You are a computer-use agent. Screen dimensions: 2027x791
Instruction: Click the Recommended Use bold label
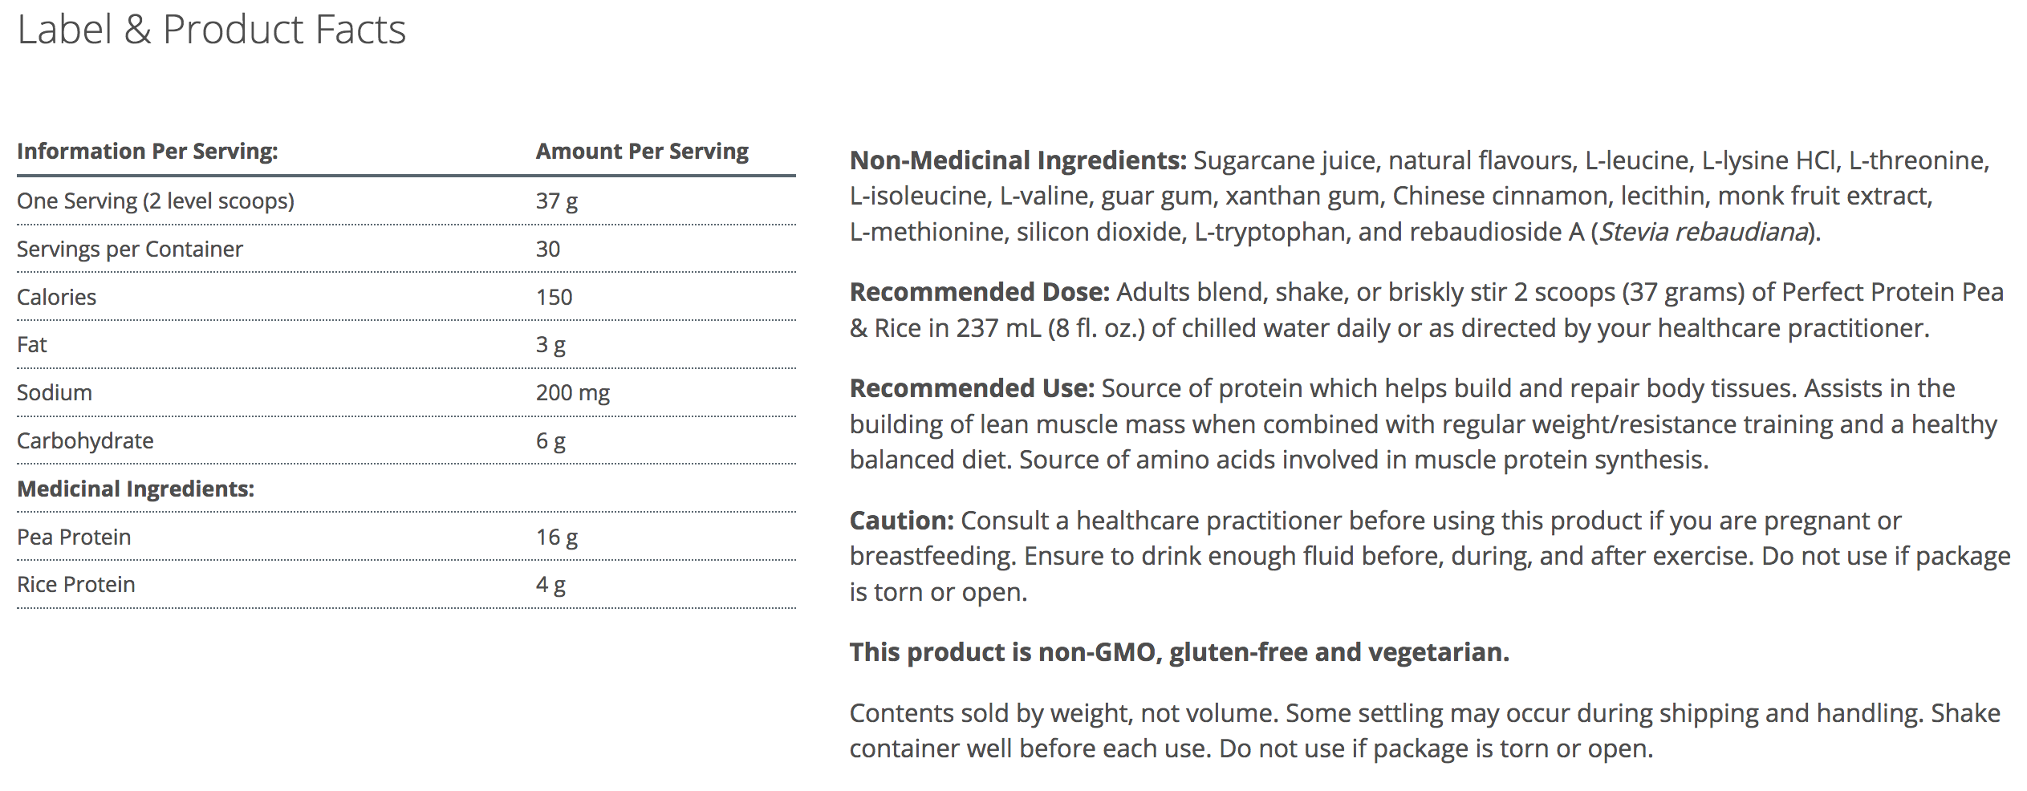tap(972, 389)
